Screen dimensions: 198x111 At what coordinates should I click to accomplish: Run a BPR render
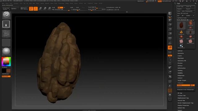170,14
